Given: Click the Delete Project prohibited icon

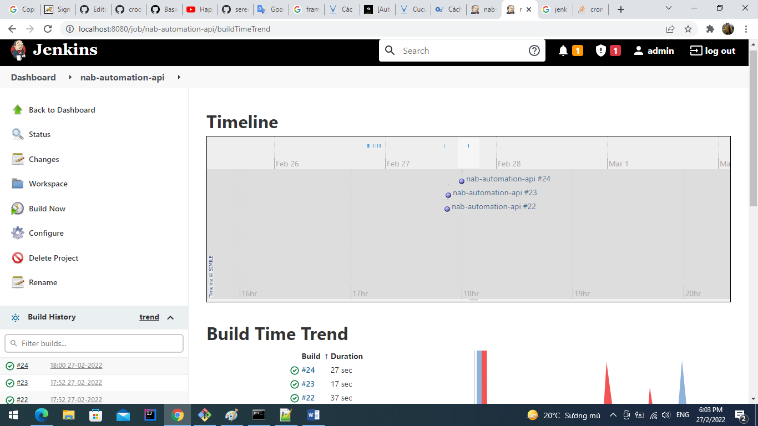Looking at the screenshot, I should coord(18,258).
